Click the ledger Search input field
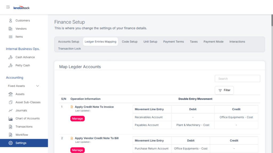The image size is (273, 153). click(237, 79)
